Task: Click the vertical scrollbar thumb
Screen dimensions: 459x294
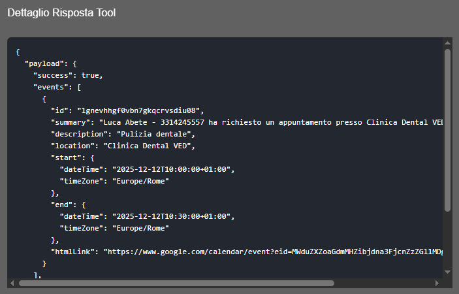Action: 447,131
